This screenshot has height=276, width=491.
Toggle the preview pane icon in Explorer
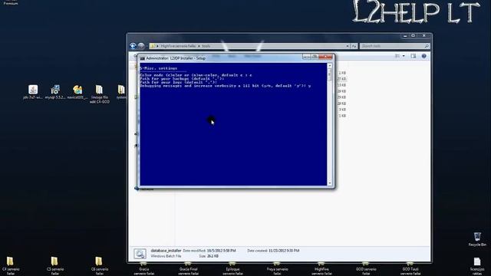tap(414, 56)
